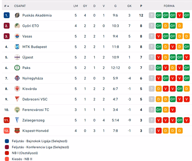Click Zalaegerszeg's green GY form badge

click(x=180, y=120)
